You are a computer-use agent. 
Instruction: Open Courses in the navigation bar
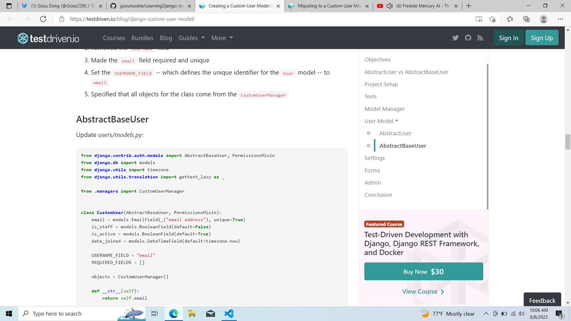(x=114, y=38)
